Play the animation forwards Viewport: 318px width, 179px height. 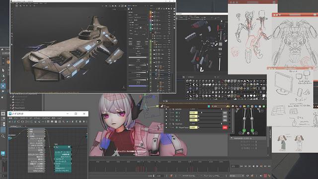pyautogui.click(x=257, y=166)
